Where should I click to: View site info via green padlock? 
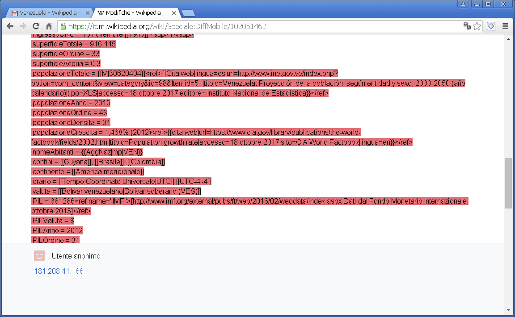coord(63,26)
